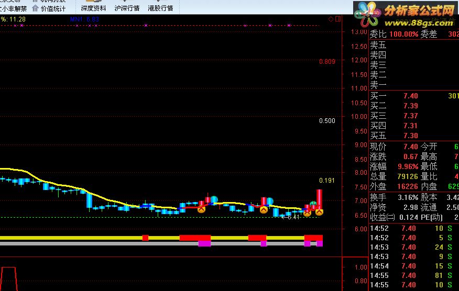Select the 0.500 Fibonacci level label
This screenshot has height=291, width=459.
click(327, 120)
